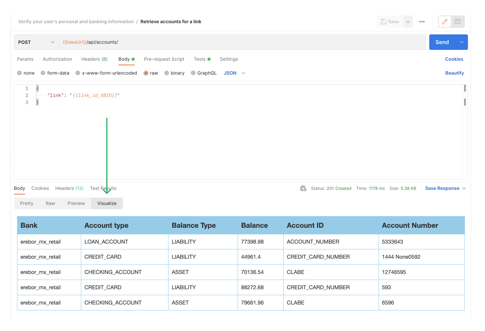Screen dimensions: 485x331
Task: Click the Cookies link on the right
Action: (454, 59)
